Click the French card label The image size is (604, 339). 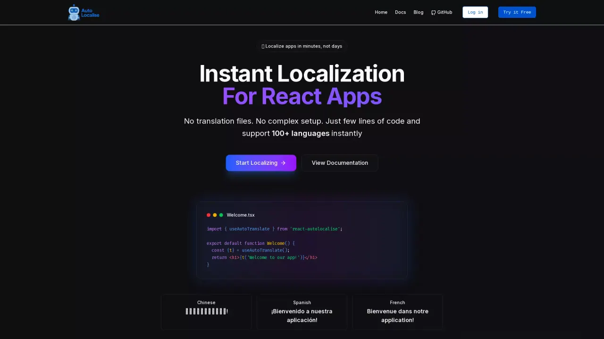point(397,303)
